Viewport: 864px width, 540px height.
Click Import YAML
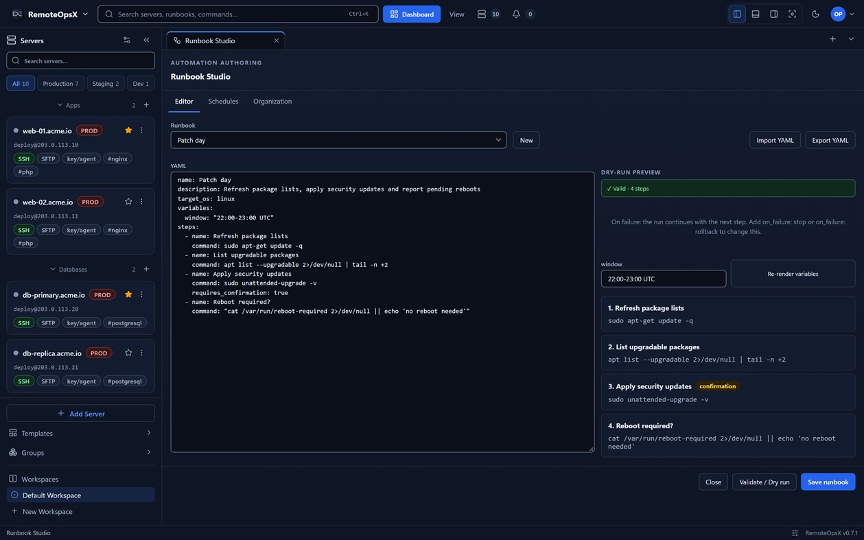(x=775, y=140)
